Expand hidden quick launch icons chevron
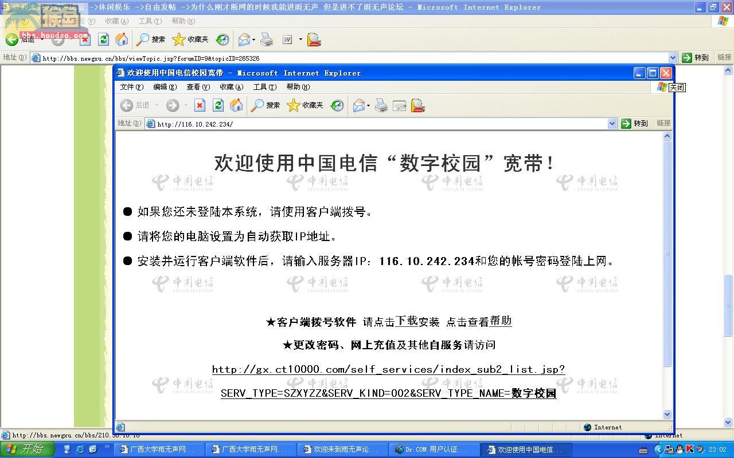Screen dimensions: 734x458 click(107, 447)
